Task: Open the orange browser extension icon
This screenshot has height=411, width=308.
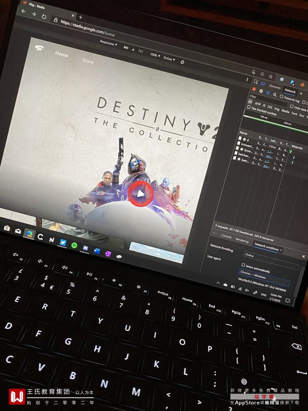Action: pyautogui.click(x=302, y=85)
